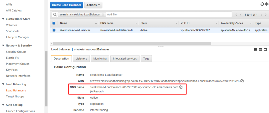Collapse the Network & Security section
The height and width of the screenshot is (113, 269).
pyautogui.click(x=3, y=46)
